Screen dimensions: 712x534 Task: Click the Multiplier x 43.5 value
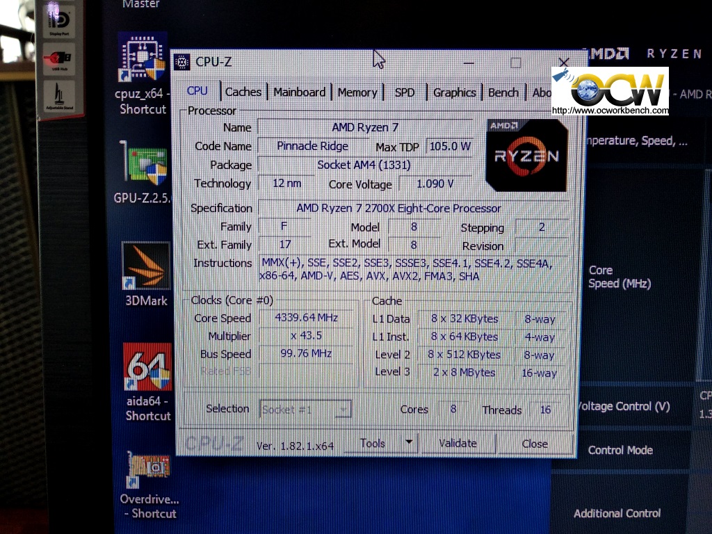(x=306, y=336)
